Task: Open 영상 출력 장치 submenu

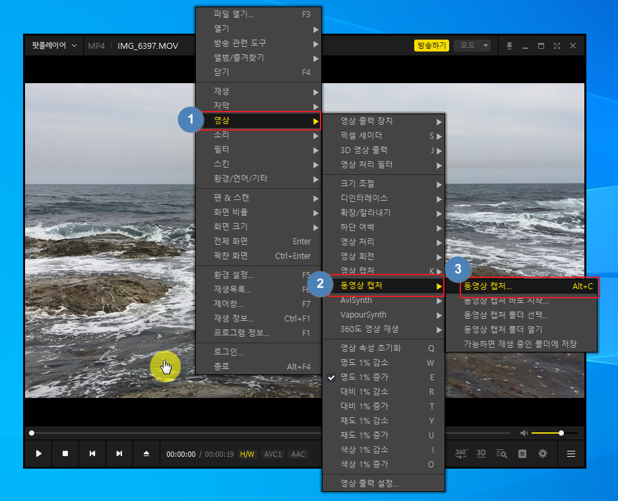Action: (x=383, y=121)
